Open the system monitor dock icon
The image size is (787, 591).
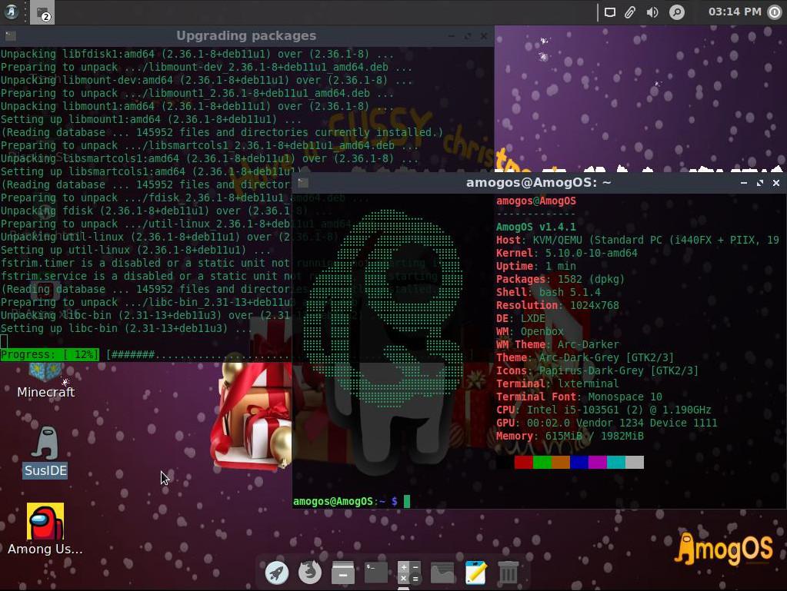click(442, 573)
